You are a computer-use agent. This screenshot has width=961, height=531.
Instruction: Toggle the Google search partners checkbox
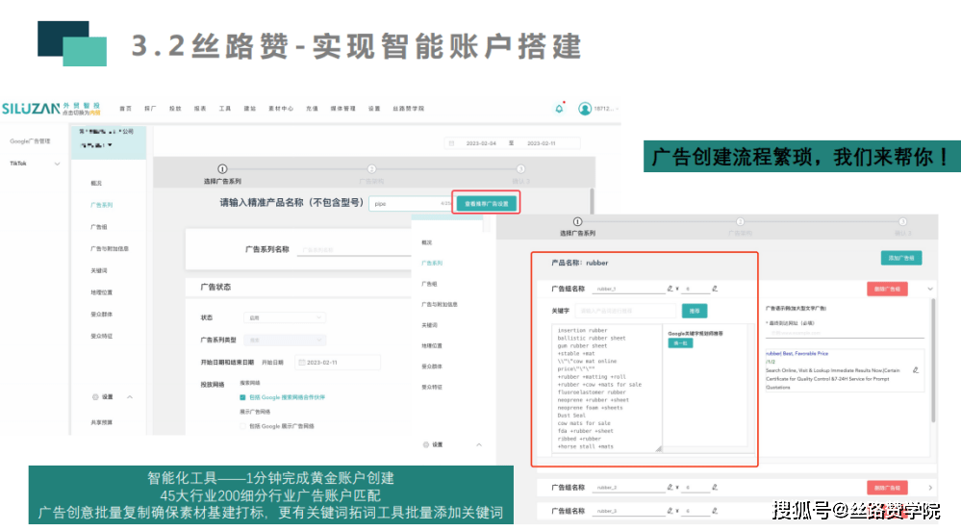coord(243,396)
